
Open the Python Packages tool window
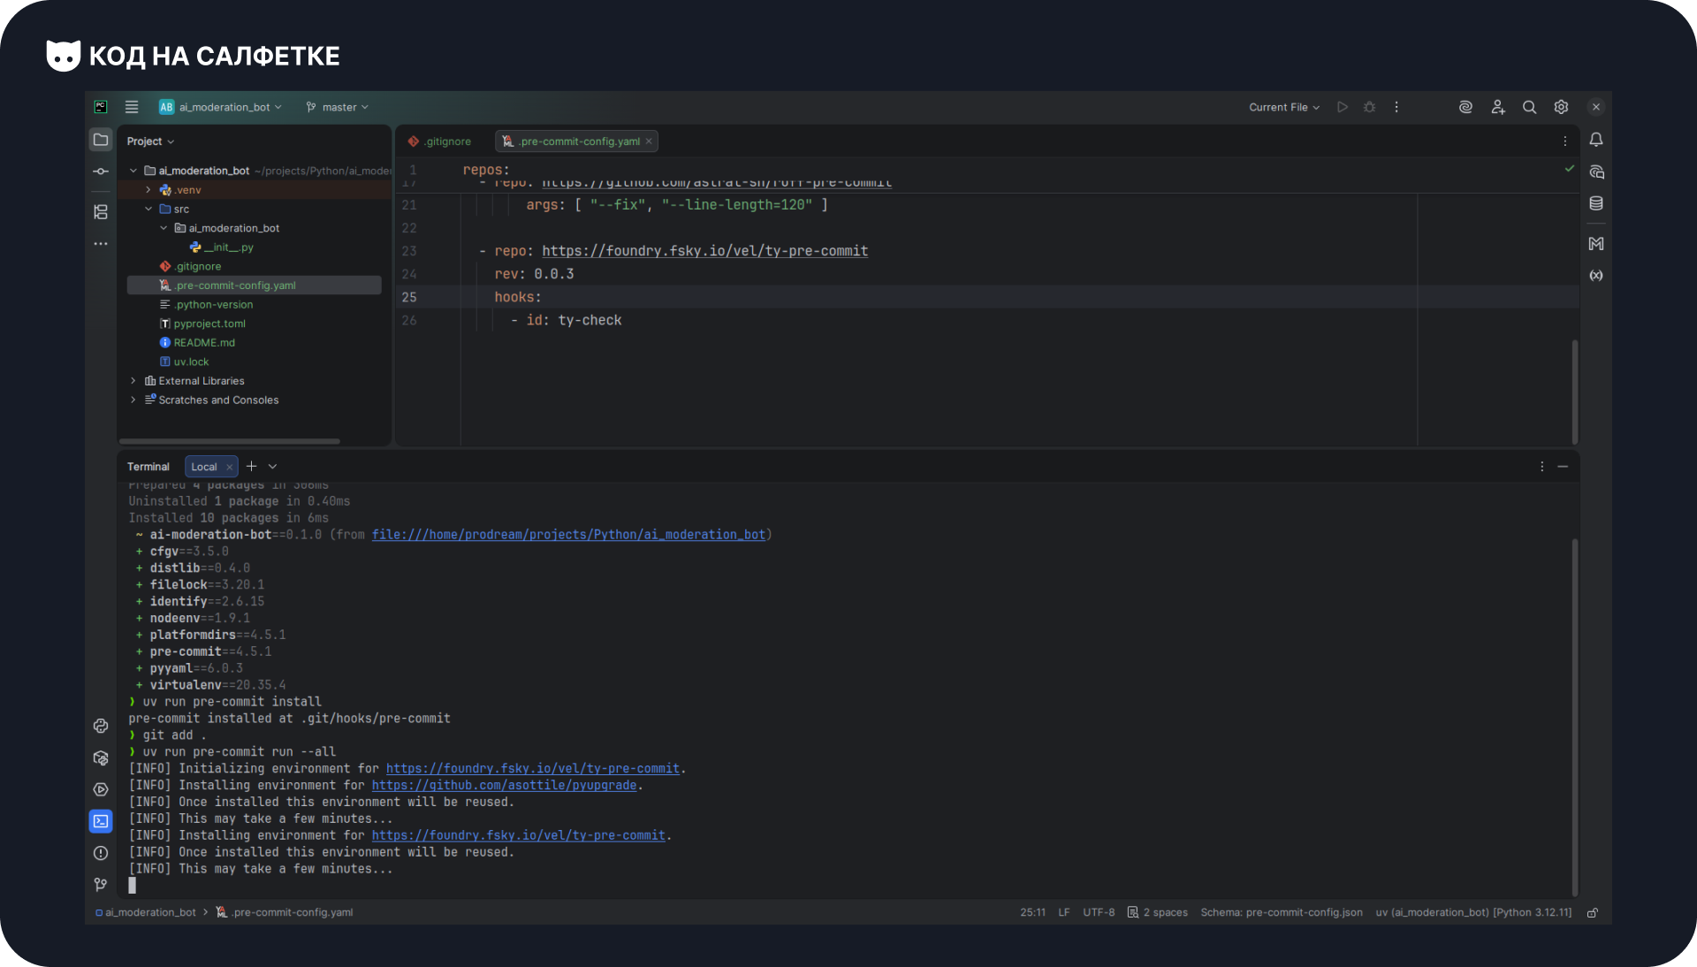click(x=101, y=758)
